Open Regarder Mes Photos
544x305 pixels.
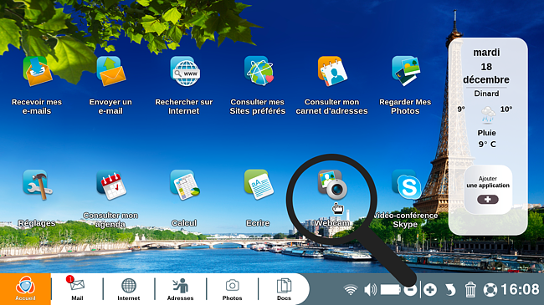(x=406, y=71)
